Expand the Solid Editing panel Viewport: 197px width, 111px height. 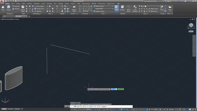37,14
